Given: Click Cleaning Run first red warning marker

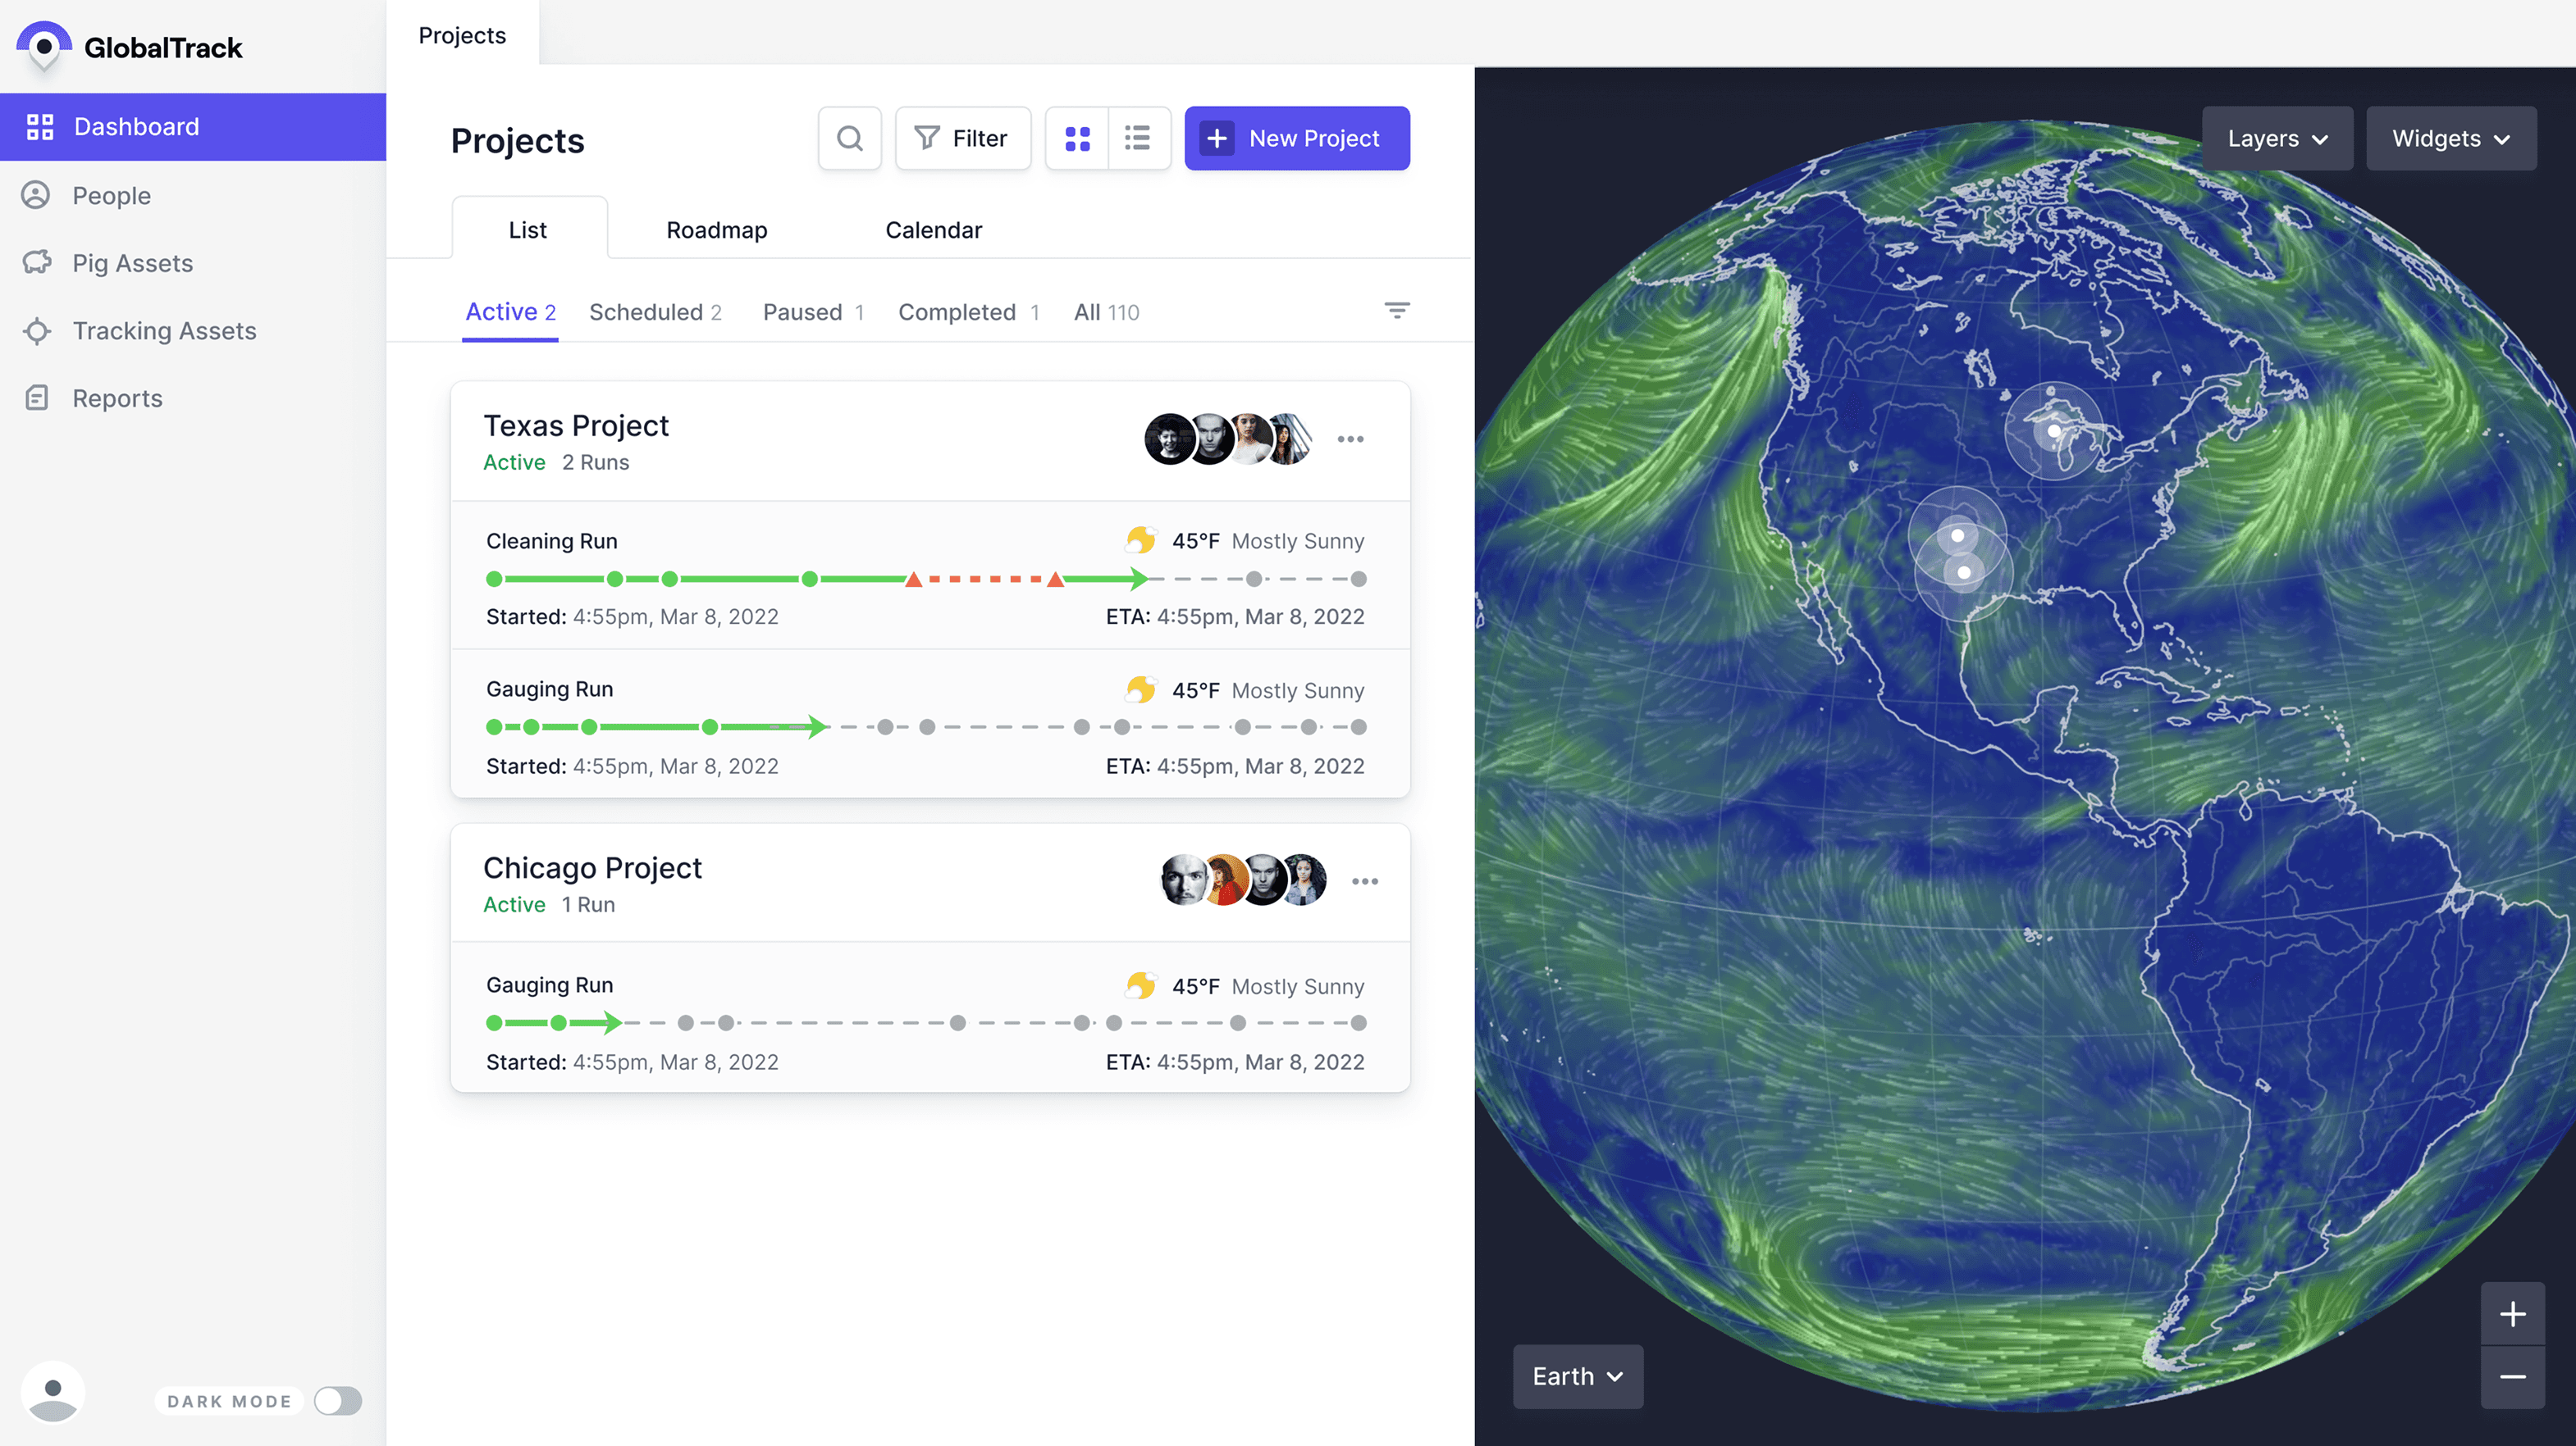Looking at the screenshot, I should (x=913, y=580).
